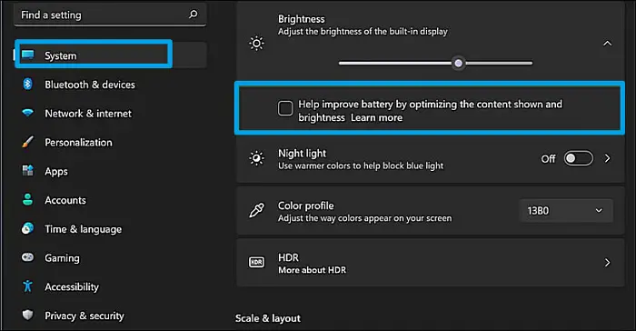Screen dimensions: 636x331
Task: Click the HDR badge icon
Action: pos(256,263)
